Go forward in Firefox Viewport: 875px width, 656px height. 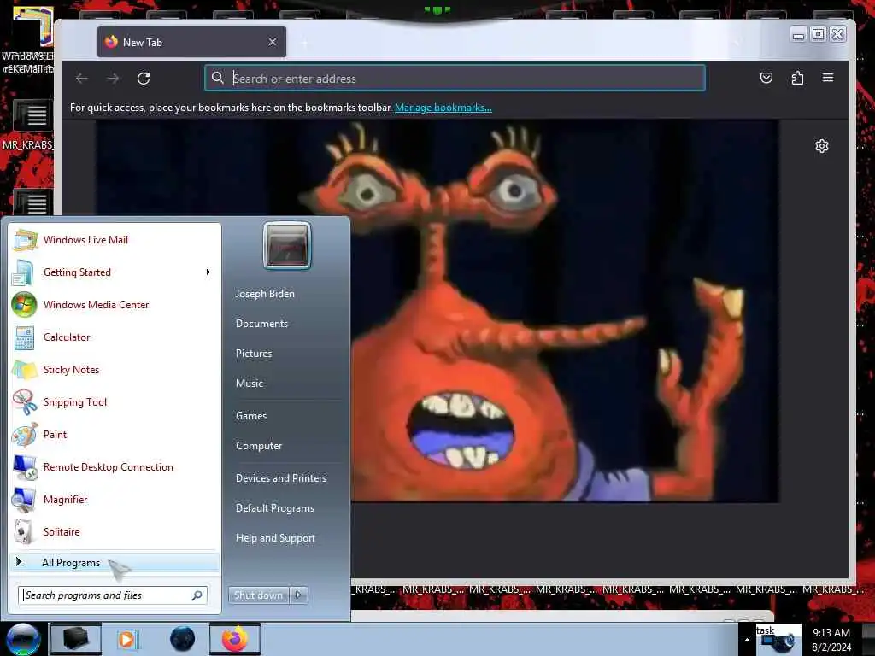click(113, 79)
